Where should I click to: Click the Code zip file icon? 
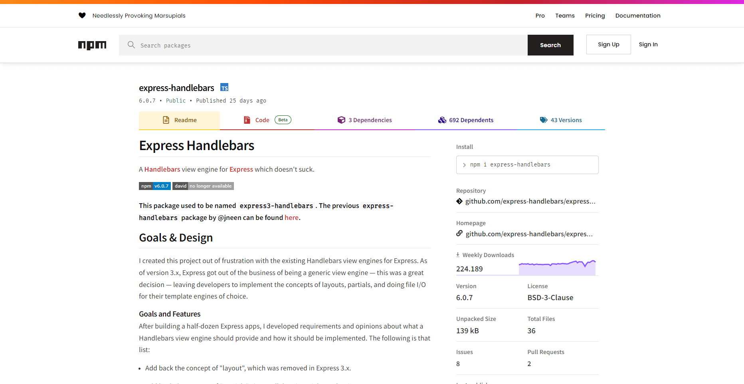(x=247, y=120)
